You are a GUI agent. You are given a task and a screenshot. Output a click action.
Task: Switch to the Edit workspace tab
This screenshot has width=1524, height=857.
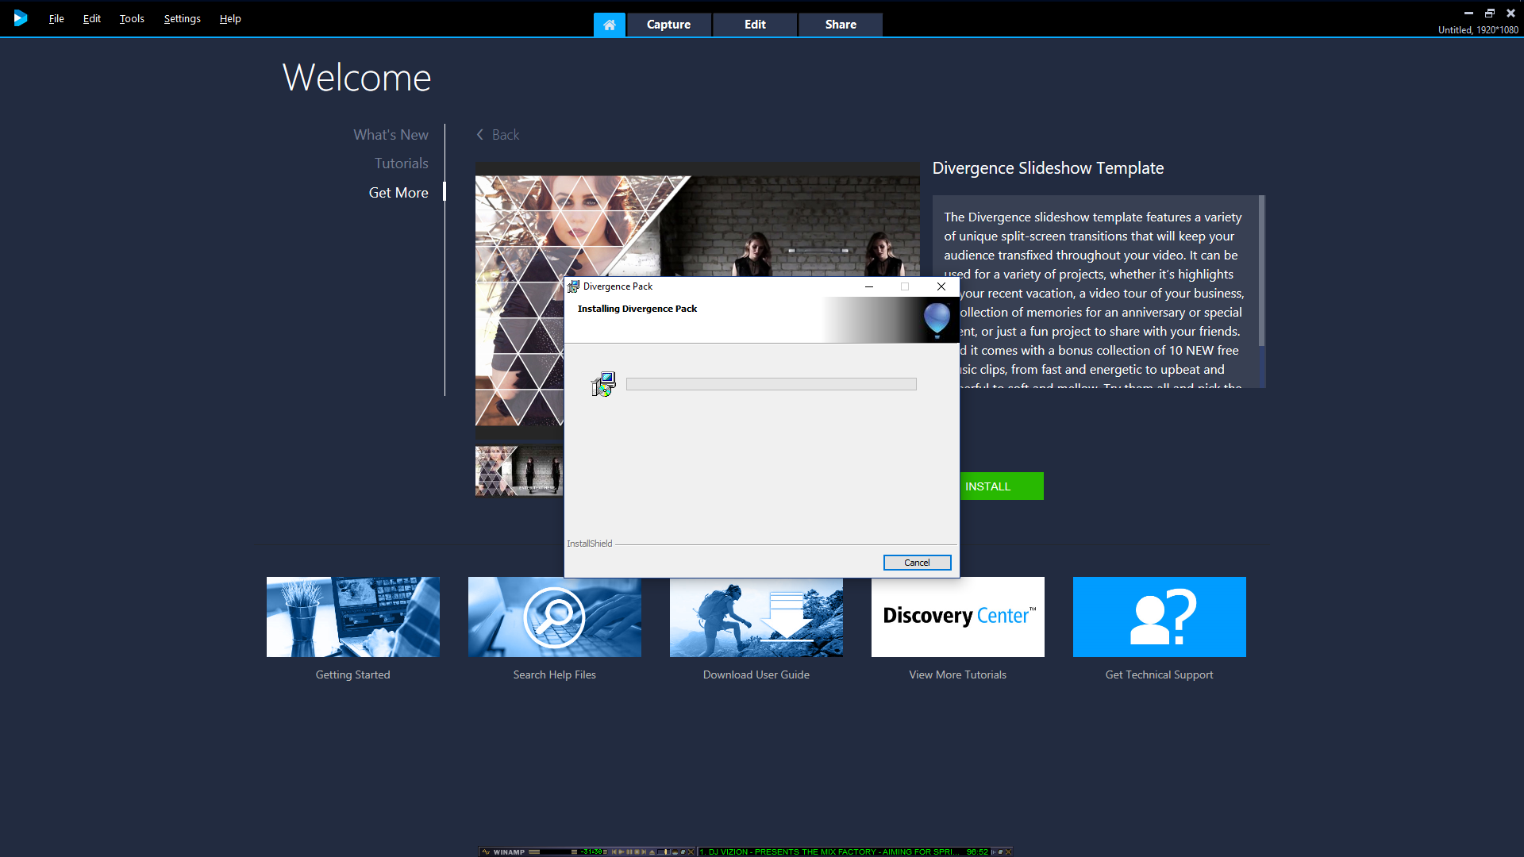click(755, 25)
